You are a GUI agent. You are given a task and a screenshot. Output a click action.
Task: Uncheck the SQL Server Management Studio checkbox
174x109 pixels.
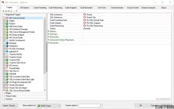click(x=4, y=32)
